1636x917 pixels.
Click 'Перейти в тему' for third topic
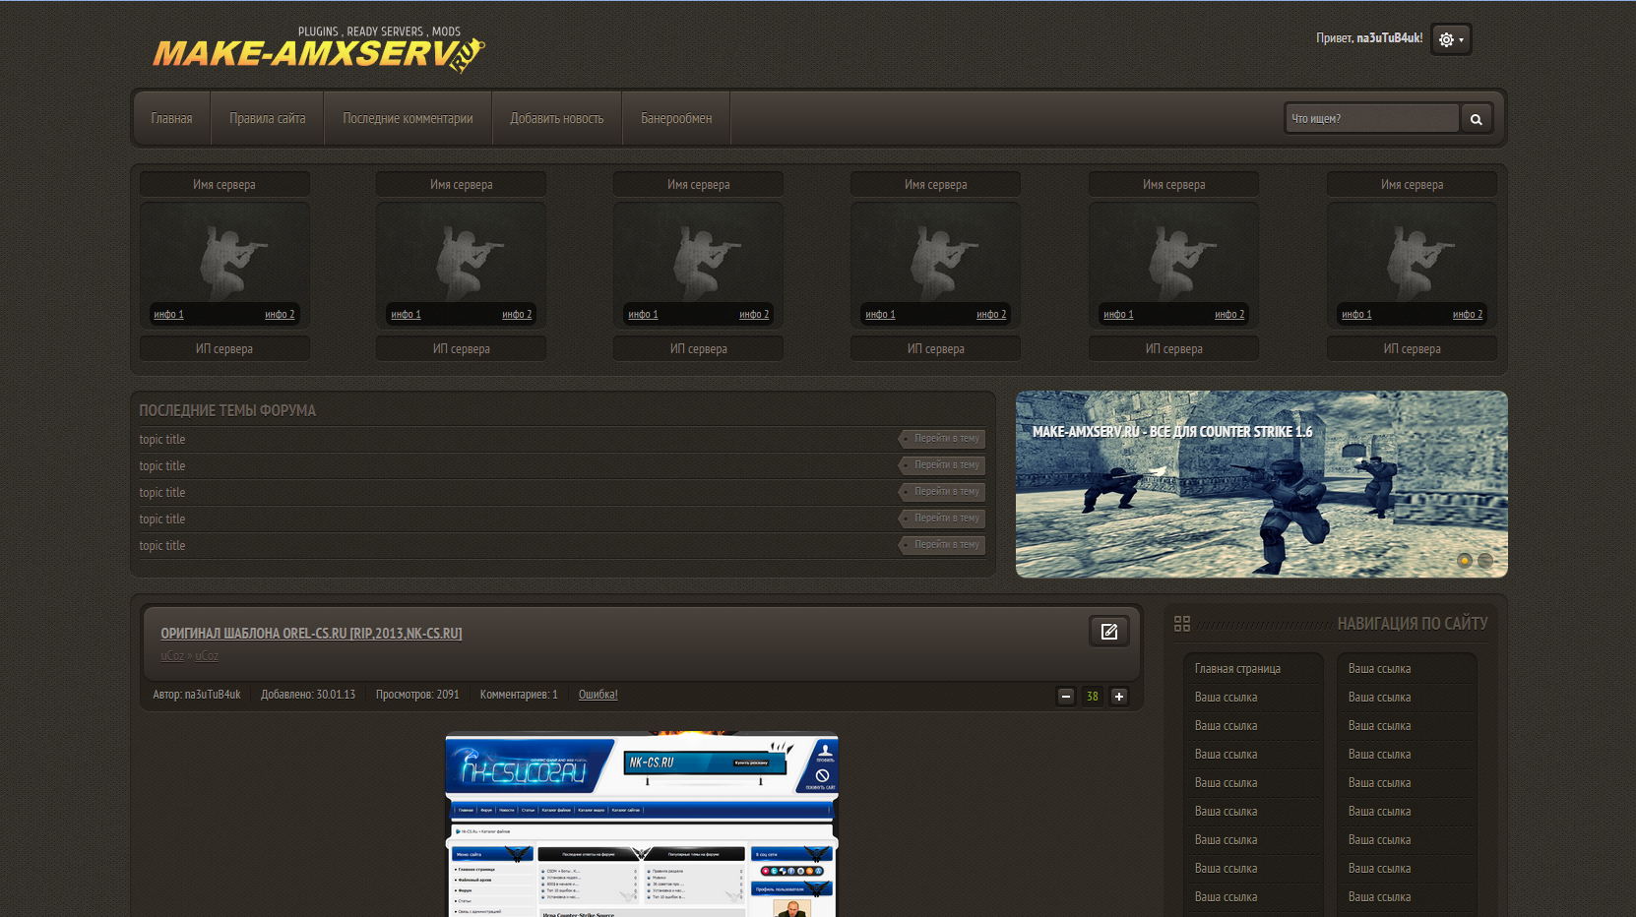click(942, 492)
